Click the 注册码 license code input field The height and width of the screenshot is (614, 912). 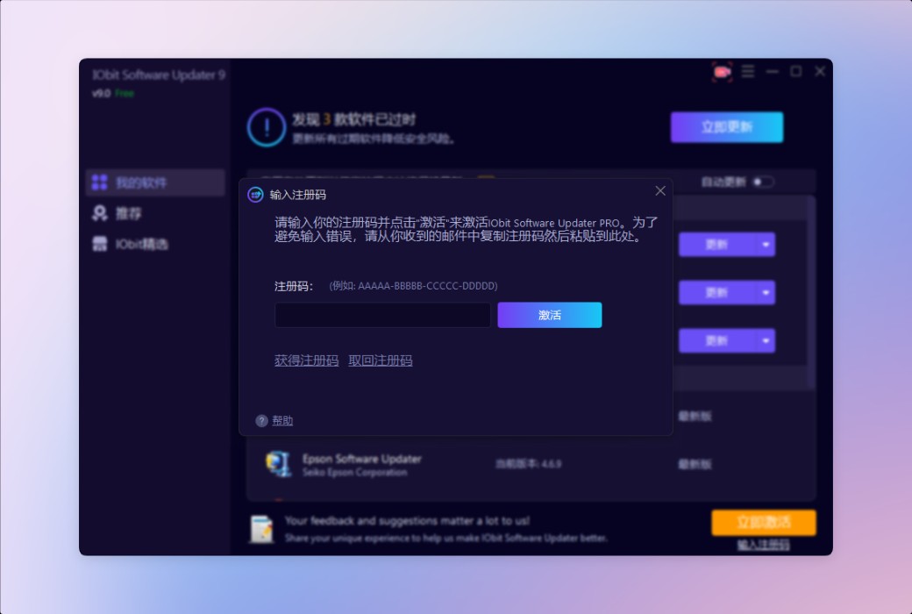[x=382, y=315]
